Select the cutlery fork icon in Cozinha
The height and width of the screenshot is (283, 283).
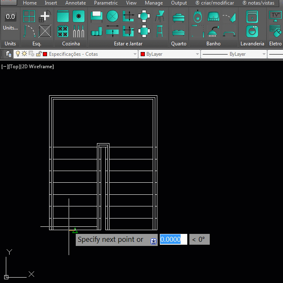click(78, 32)
